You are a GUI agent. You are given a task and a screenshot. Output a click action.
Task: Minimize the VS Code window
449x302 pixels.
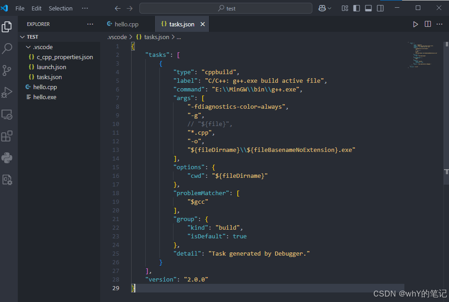[397, 8]
